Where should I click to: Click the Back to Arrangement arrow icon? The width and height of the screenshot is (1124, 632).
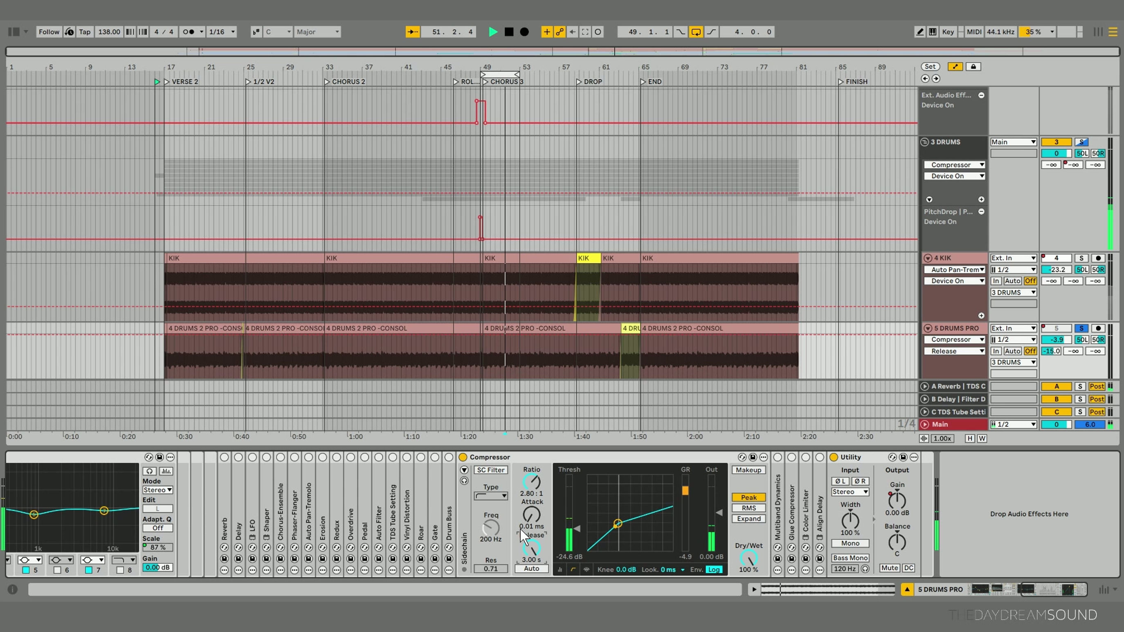point(573,31)
